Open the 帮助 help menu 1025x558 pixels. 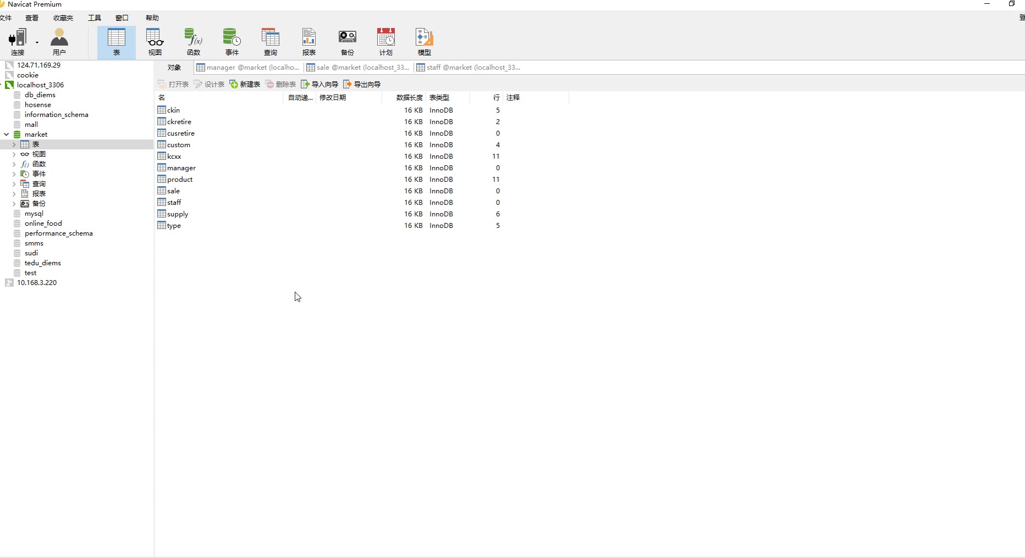[x=152, y=18]
